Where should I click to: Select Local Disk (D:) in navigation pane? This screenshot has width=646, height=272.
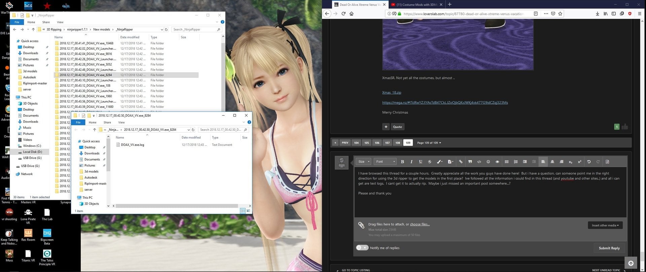tap(33, 152)
